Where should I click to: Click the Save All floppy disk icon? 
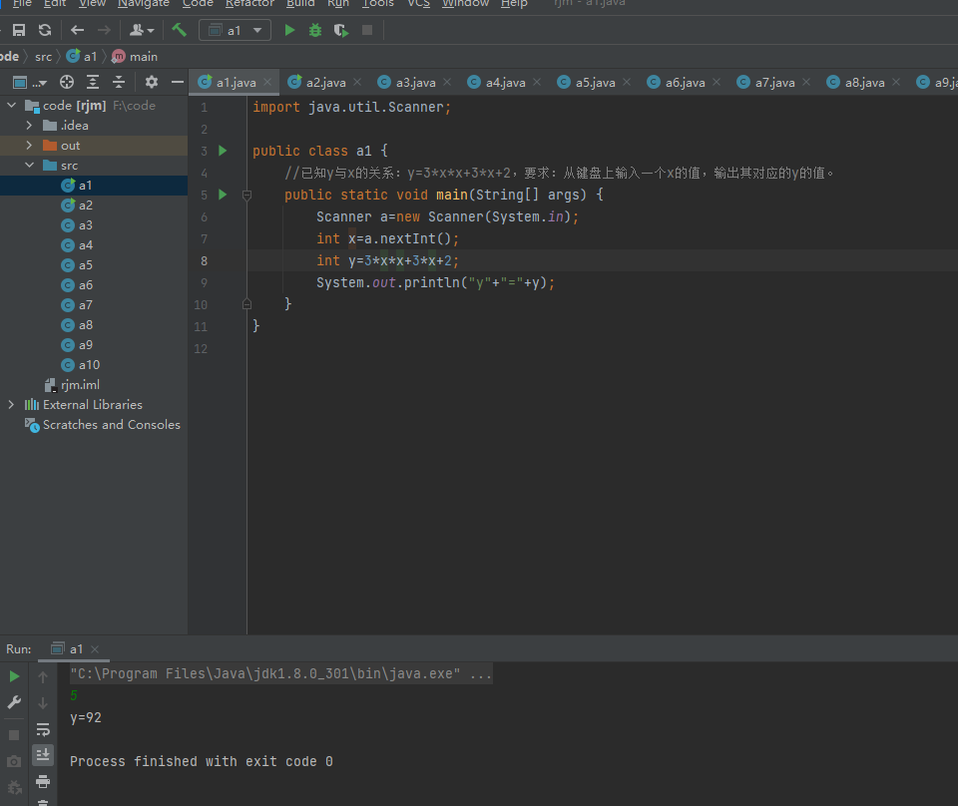18,30
